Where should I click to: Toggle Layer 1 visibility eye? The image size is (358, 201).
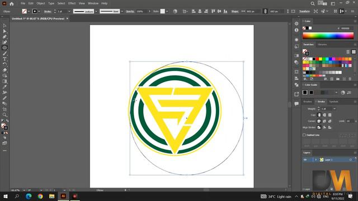point(305,160)
